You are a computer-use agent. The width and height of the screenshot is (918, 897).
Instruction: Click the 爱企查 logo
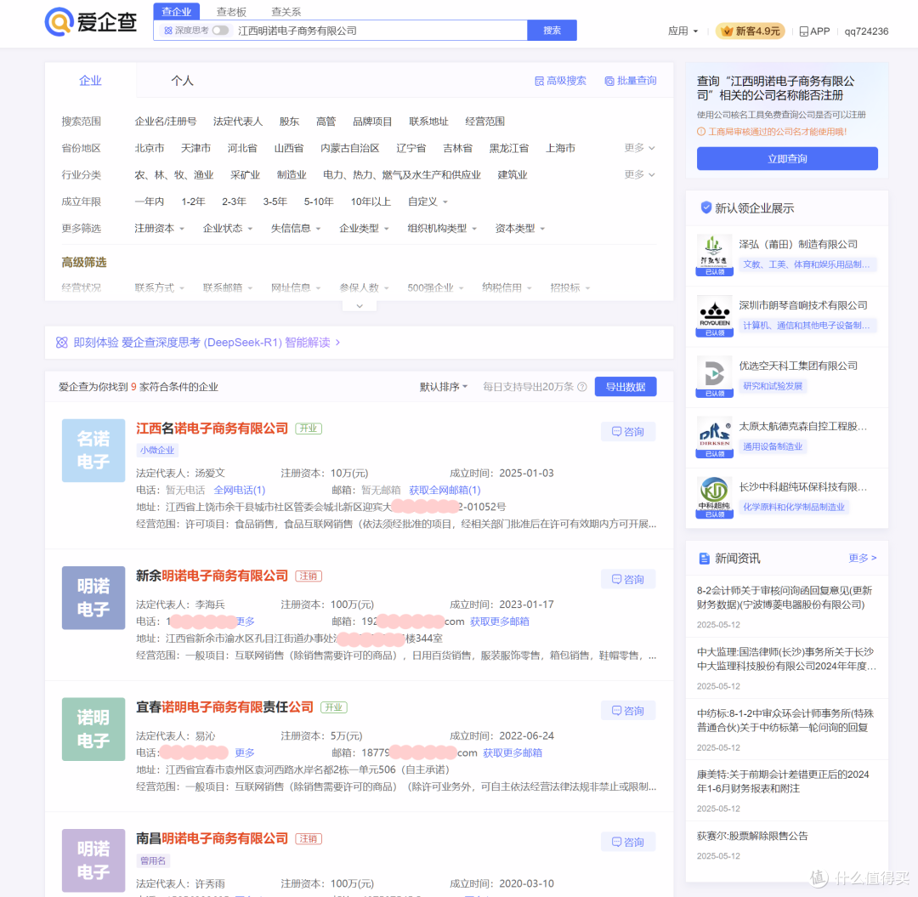(x=91, y=21)
